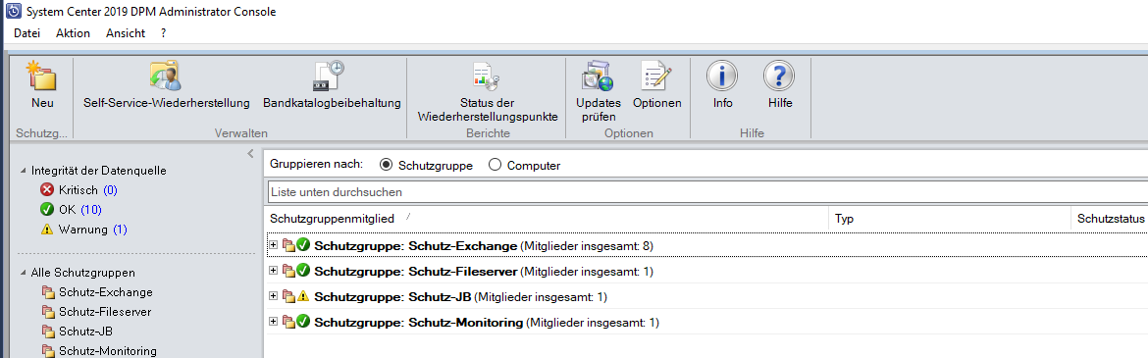
Task: Click 'Schutzgruppe: Schutz-Fileserver' row text
Action: coord(417,271)
